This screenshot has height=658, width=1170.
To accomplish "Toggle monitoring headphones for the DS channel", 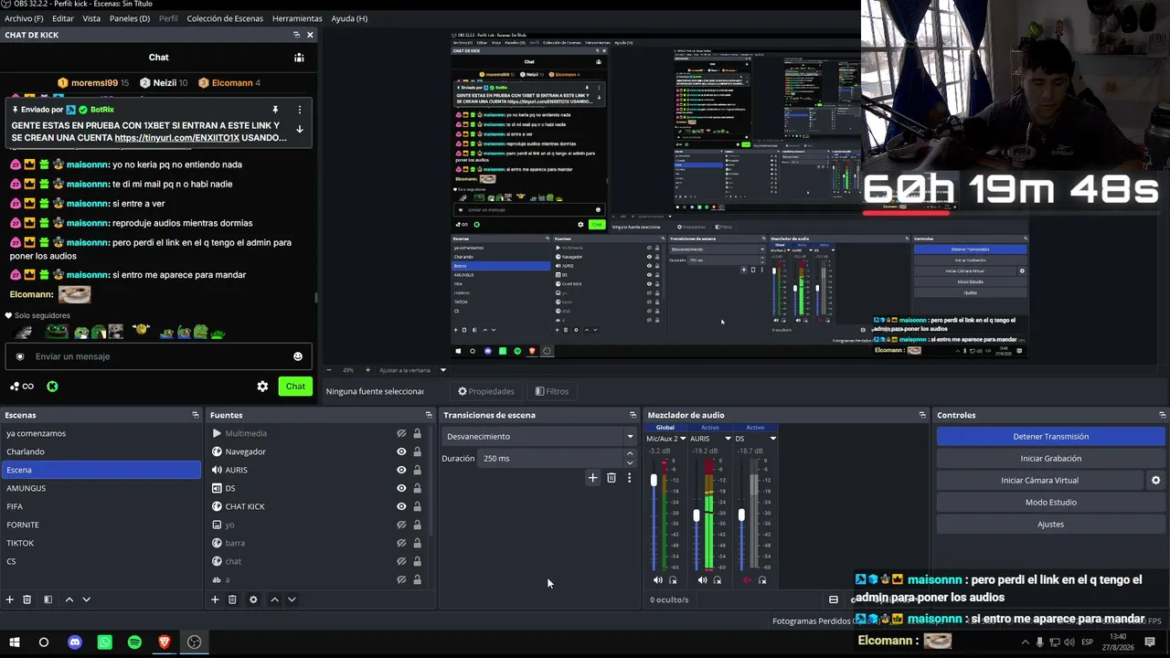I will pos(762,579).
